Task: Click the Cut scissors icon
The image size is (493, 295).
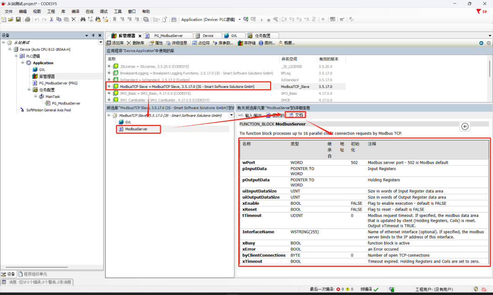Action: click(x=52, y=20)
